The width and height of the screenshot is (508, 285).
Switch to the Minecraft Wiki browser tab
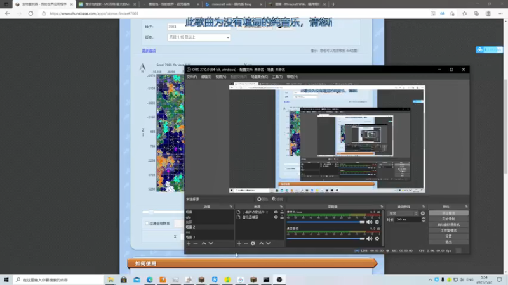(297, 4)
